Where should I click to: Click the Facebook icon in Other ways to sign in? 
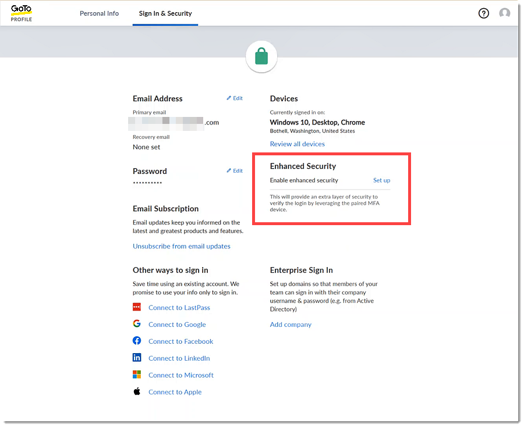click(x=137, y=341)
